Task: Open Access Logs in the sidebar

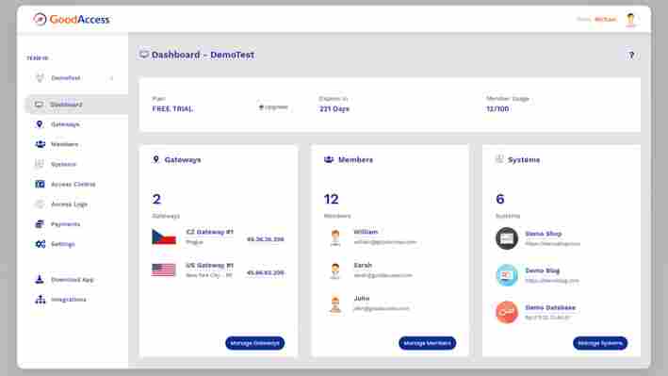Action: point(69,204)
